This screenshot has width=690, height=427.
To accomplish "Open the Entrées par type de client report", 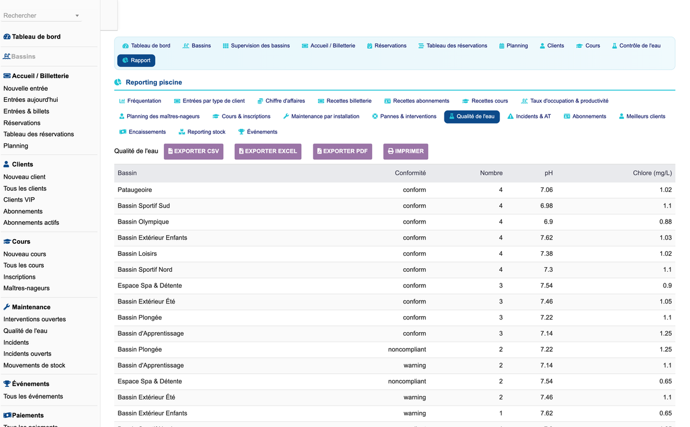I will (x=209, y=101).
